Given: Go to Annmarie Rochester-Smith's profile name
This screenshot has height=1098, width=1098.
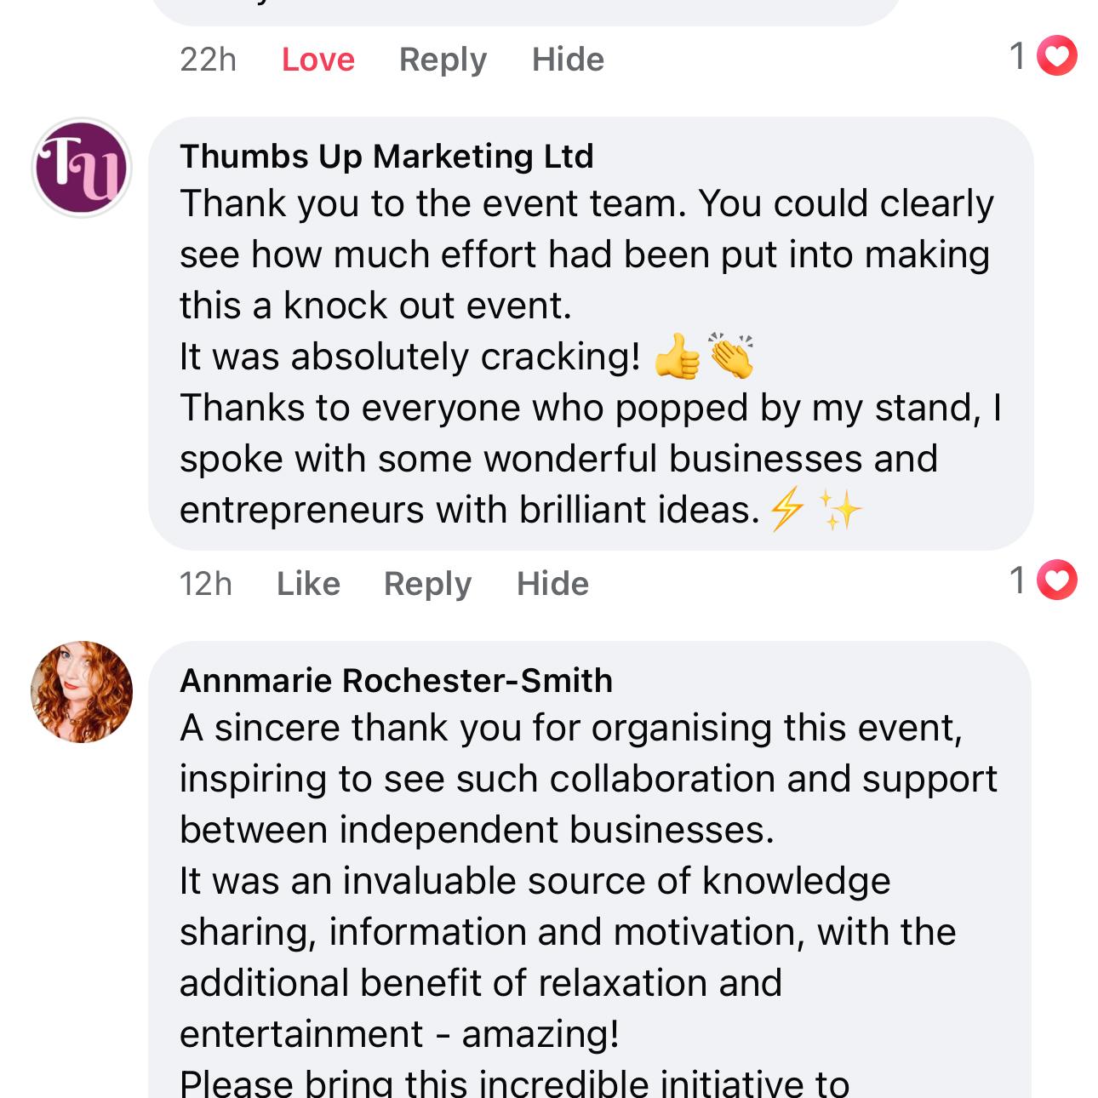Looking at the screenshot, I should click(x=396, y=681).
